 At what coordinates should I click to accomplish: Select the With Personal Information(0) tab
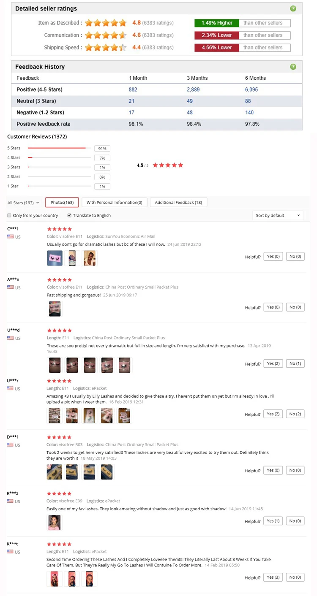[114, 203]
